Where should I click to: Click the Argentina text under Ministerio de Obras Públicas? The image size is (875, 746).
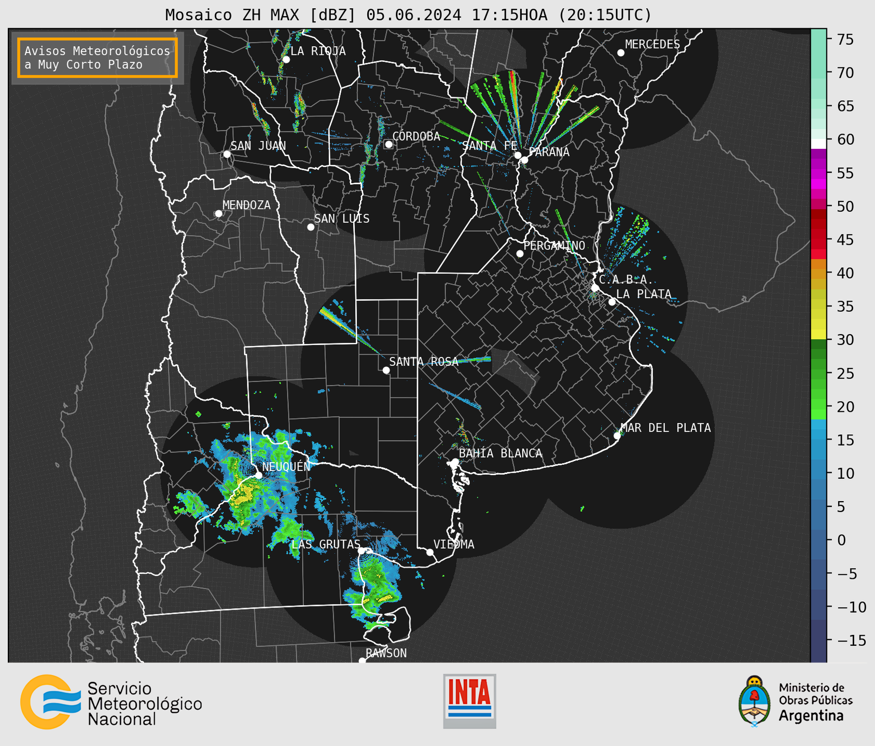(x=811, y=716)
